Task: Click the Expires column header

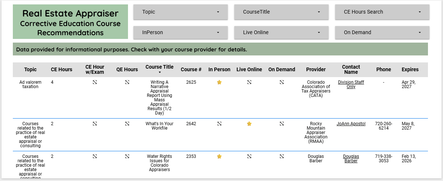Action: coord(410,70)
